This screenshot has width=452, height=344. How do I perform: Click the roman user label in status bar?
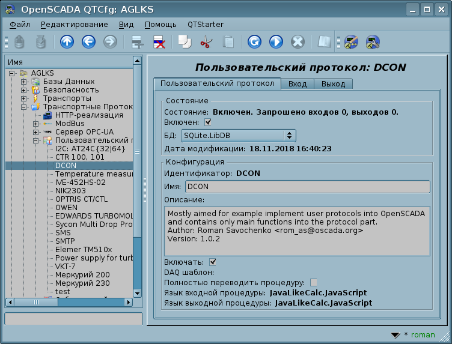[x=423, y=335]
